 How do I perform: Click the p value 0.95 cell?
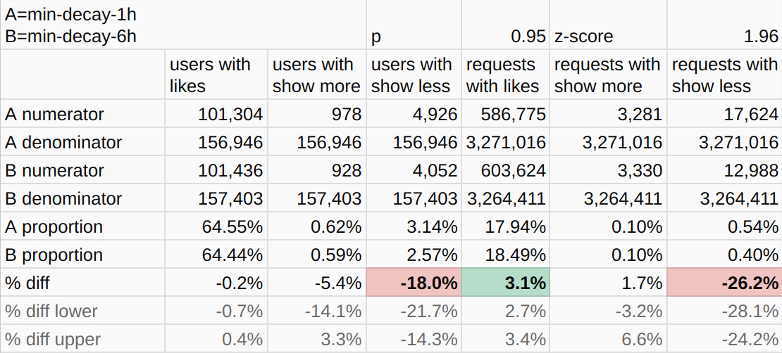(505, 36)
